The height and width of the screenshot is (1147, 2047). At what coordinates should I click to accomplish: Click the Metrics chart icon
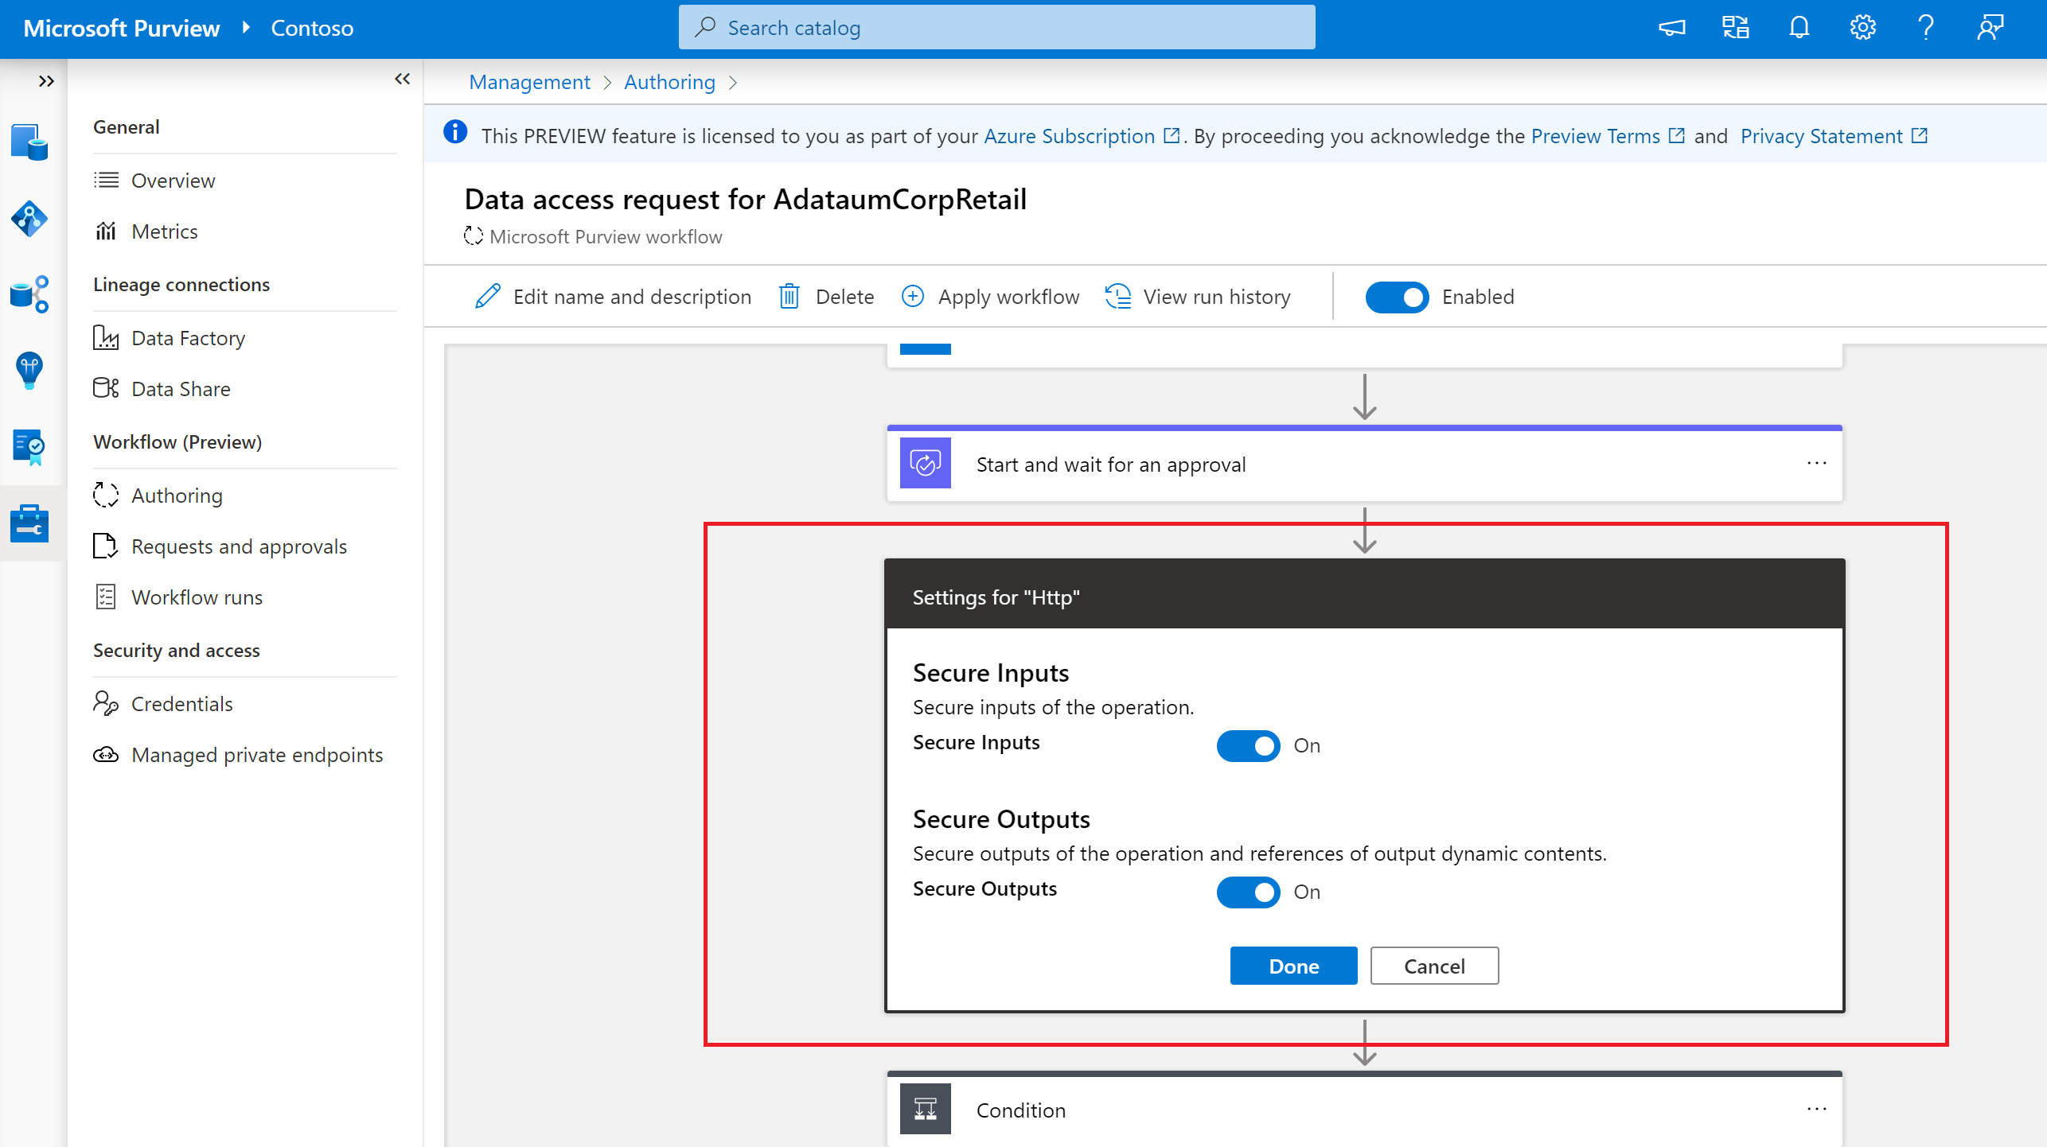coord(106,231)
